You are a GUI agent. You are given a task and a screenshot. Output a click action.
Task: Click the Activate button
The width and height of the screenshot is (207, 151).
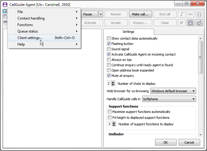point(92,23)
